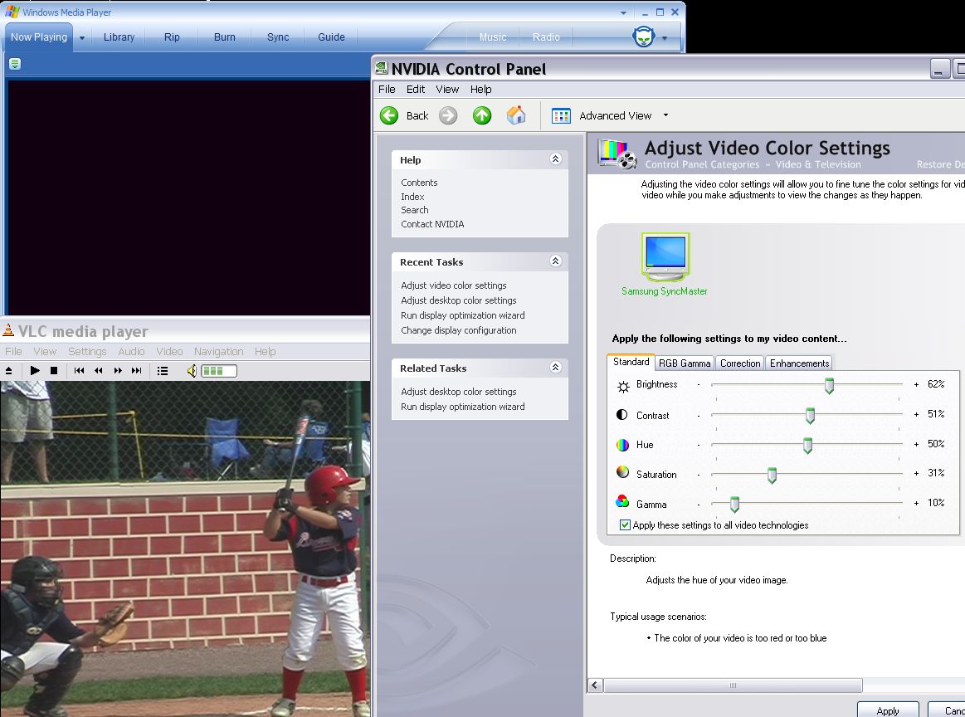The width and height of the screenshot is (965, 717).
Task: Click the green Back arrow in NVIDIA Control Panel
Action: tap(389, 115)
